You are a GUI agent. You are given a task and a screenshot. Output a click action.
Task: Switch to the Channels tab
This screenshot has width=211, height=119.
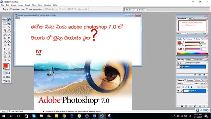click(190, 80)
